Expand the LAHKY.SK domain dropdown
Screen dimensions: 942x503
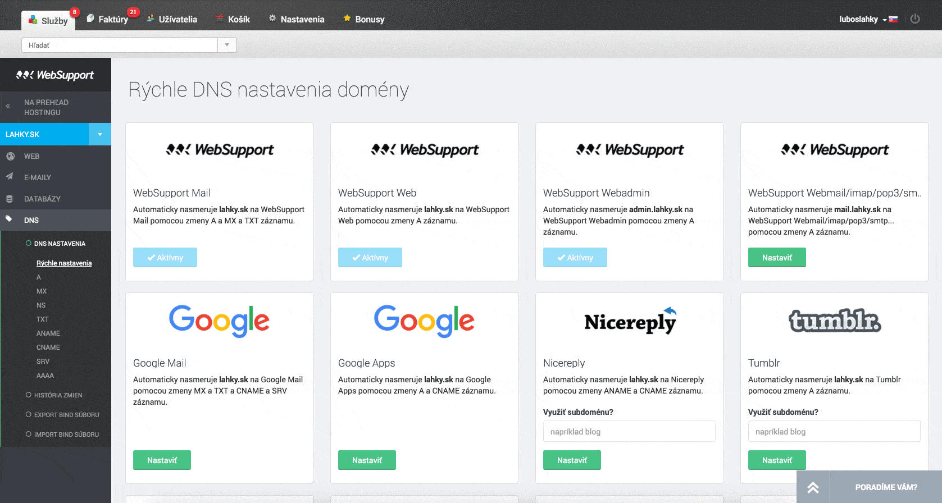click(100, 134)
